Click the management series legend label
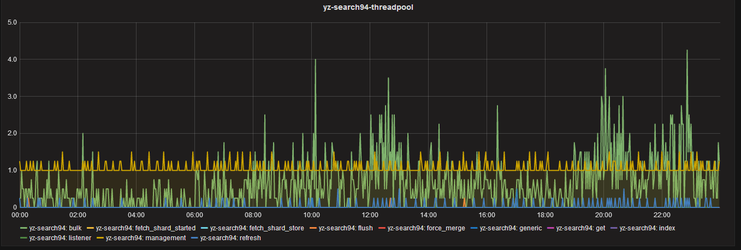741x250 pixels. [145, 238]
